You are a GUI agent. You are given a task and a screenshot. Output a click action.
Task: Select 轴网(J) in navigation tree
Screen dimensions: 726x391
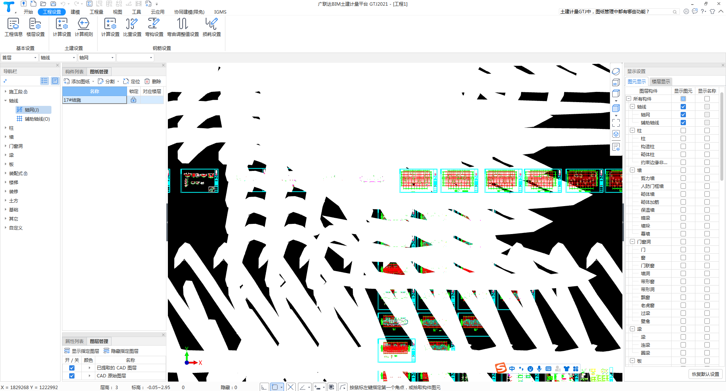(33, 110)
